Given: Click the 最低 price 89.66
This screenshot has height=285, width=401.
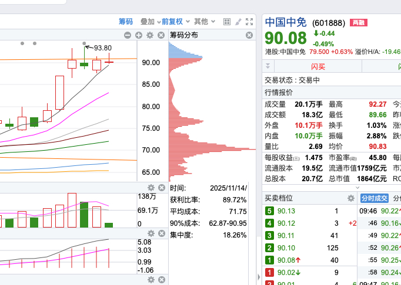Looking at the screenshot, I should point(377,115).
